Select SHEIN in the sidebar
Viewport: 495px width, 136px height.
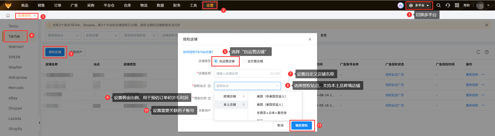coord(14,57)
